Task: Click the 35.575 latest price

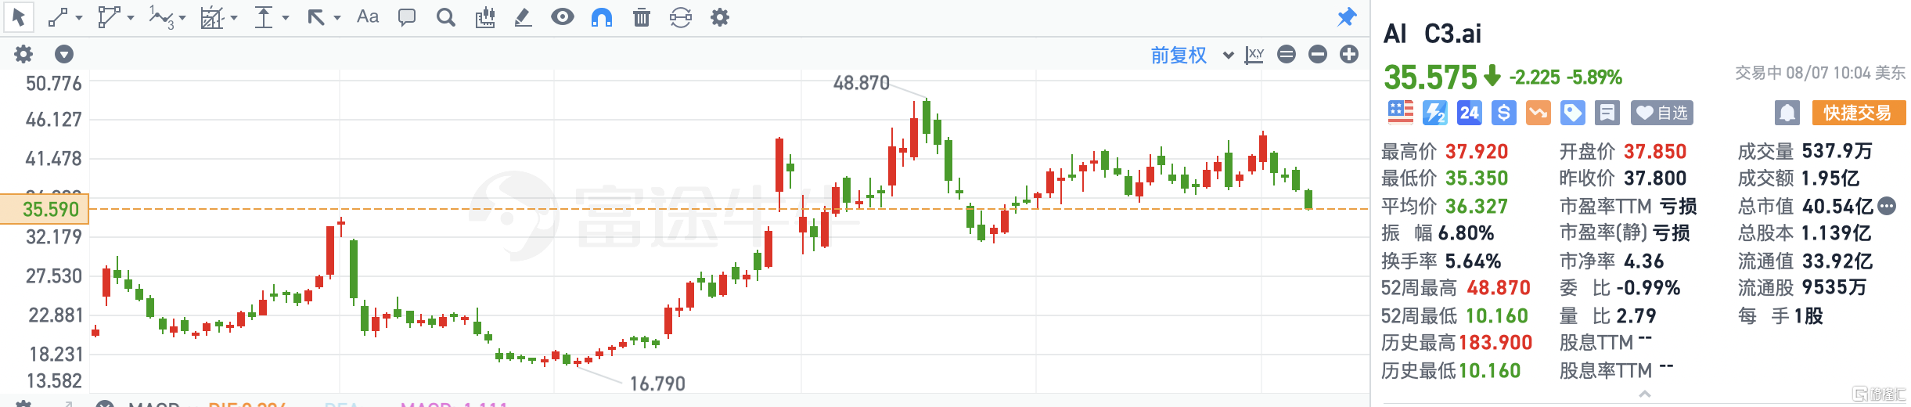Action: point(1430,77)
